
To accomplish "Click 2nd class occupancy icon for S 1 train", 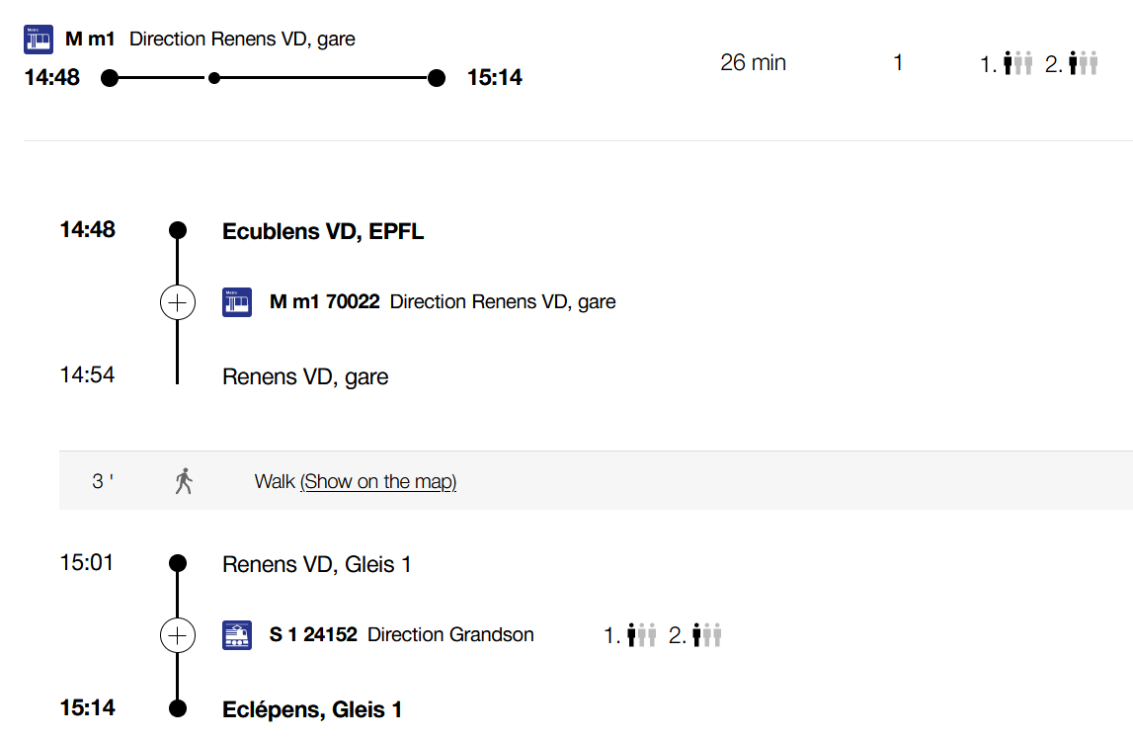I will click(707, 635).
